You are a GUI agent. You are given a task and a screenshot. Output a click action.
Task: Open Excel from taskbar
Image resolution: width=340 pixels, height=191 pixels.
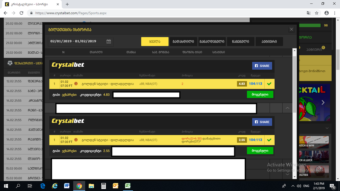(128, 186)
